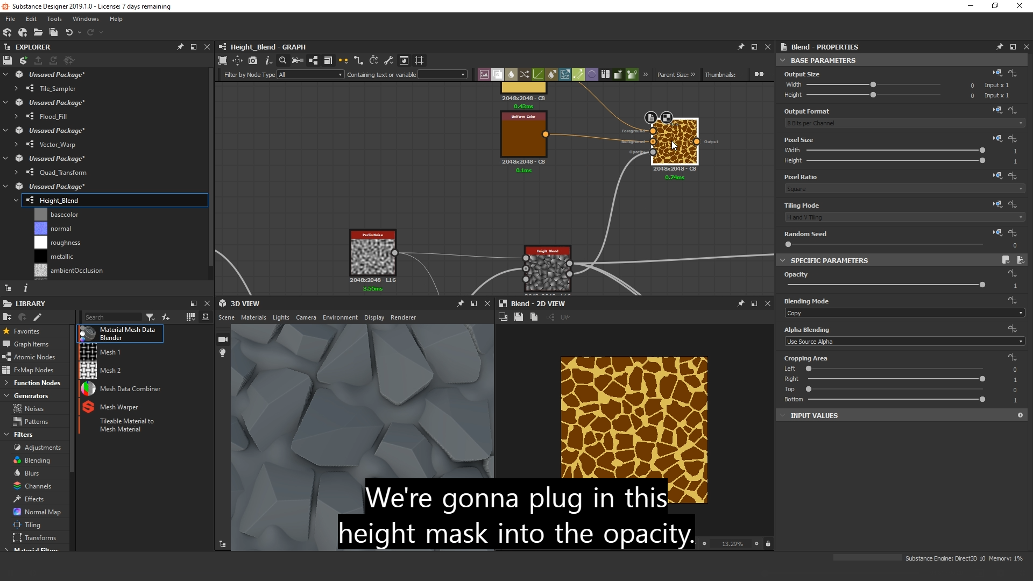Select the Blurs filter category

[32, 473]
